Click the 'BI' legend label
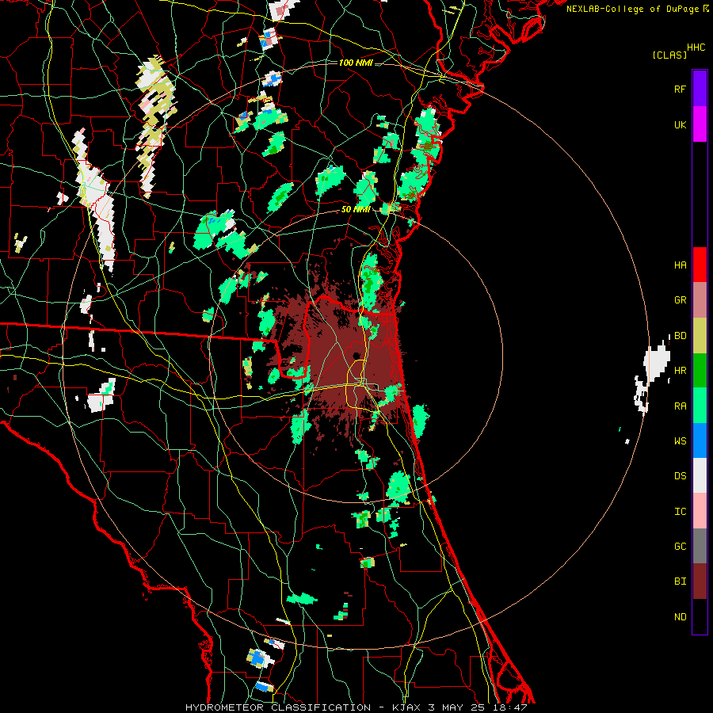Image resolution: width=713 pixels, height=713 pixels. pyautogui.click(x=680, y=581)
